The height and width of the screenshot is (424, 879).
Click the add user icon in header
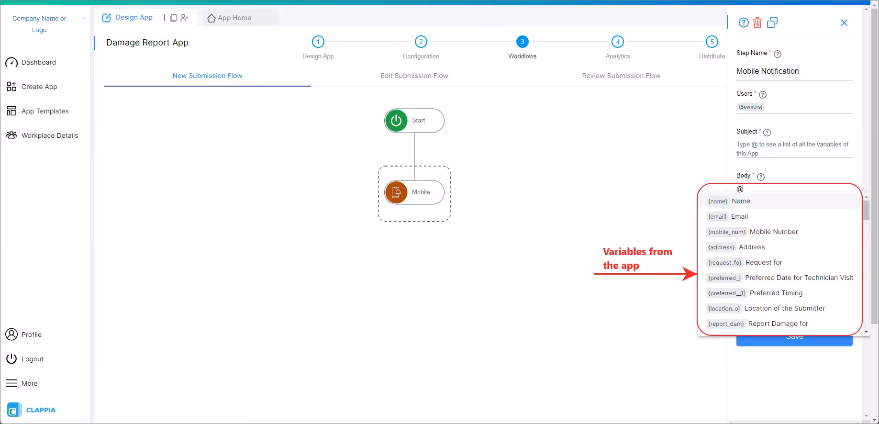tap(185, 18)
